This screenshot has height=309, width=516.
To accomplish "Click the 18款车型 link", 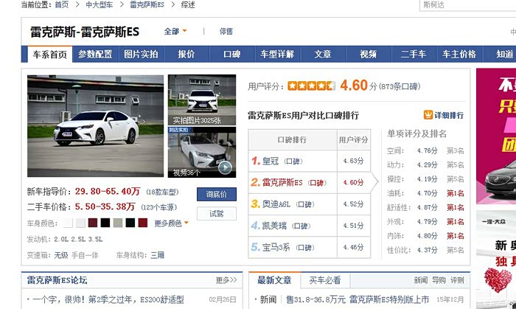I will [x=162, y=192].
